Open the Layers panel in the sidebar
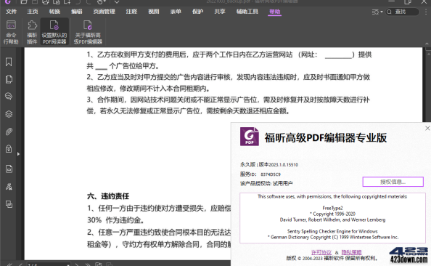431x266 pixels. tap(9, 113)
